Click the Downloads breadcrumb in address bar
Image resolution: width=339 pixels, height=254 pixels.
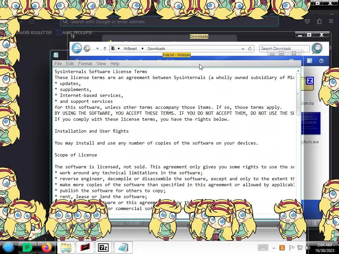pos(156,49)
